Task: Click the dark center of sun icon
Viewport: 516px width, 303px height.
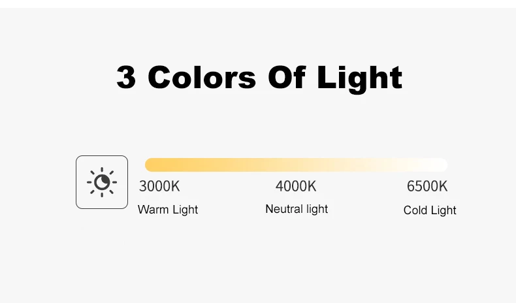Action: [x=102, y=182]
